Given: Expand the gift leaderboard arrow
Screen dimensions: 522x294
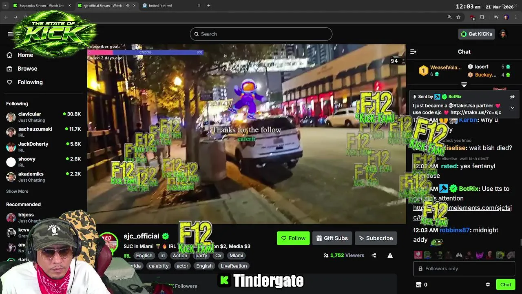Looking at the screenshot, I should pyautogui.click(x=464, y=85).
